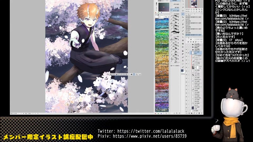The width and height of the screenshot is (253, 142).
Task: Toggle visibility of レイヤー4 layer
Action: coord(186,56)
